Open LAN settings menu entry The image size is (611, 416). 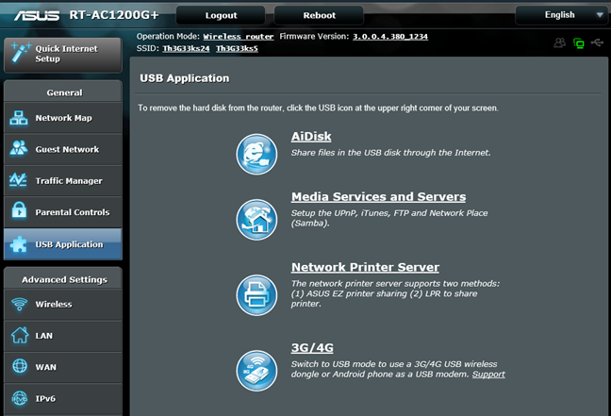63,336
